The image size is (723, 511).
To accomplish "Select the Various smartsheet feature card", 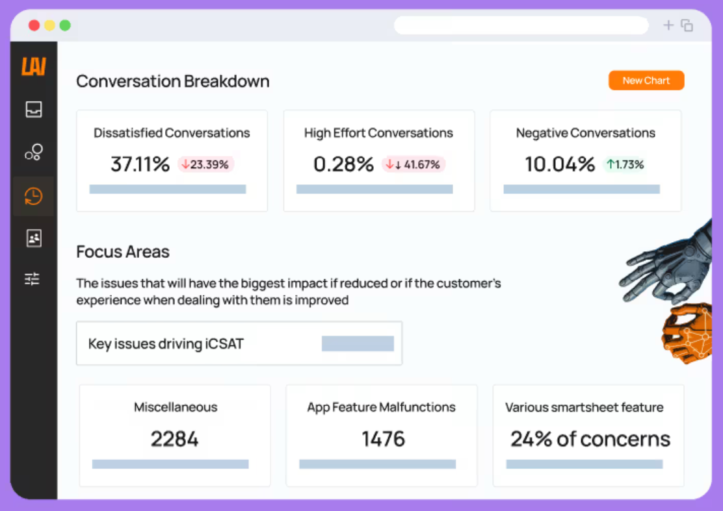I will [588, 436].
